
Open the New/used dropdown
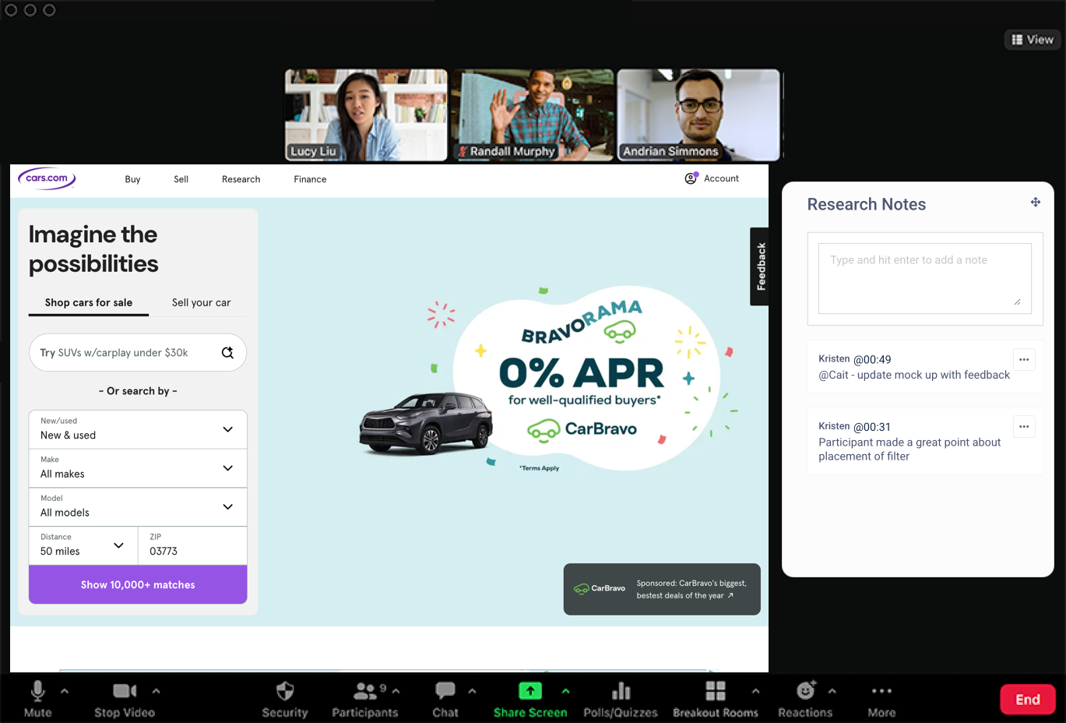click(138, 429)
